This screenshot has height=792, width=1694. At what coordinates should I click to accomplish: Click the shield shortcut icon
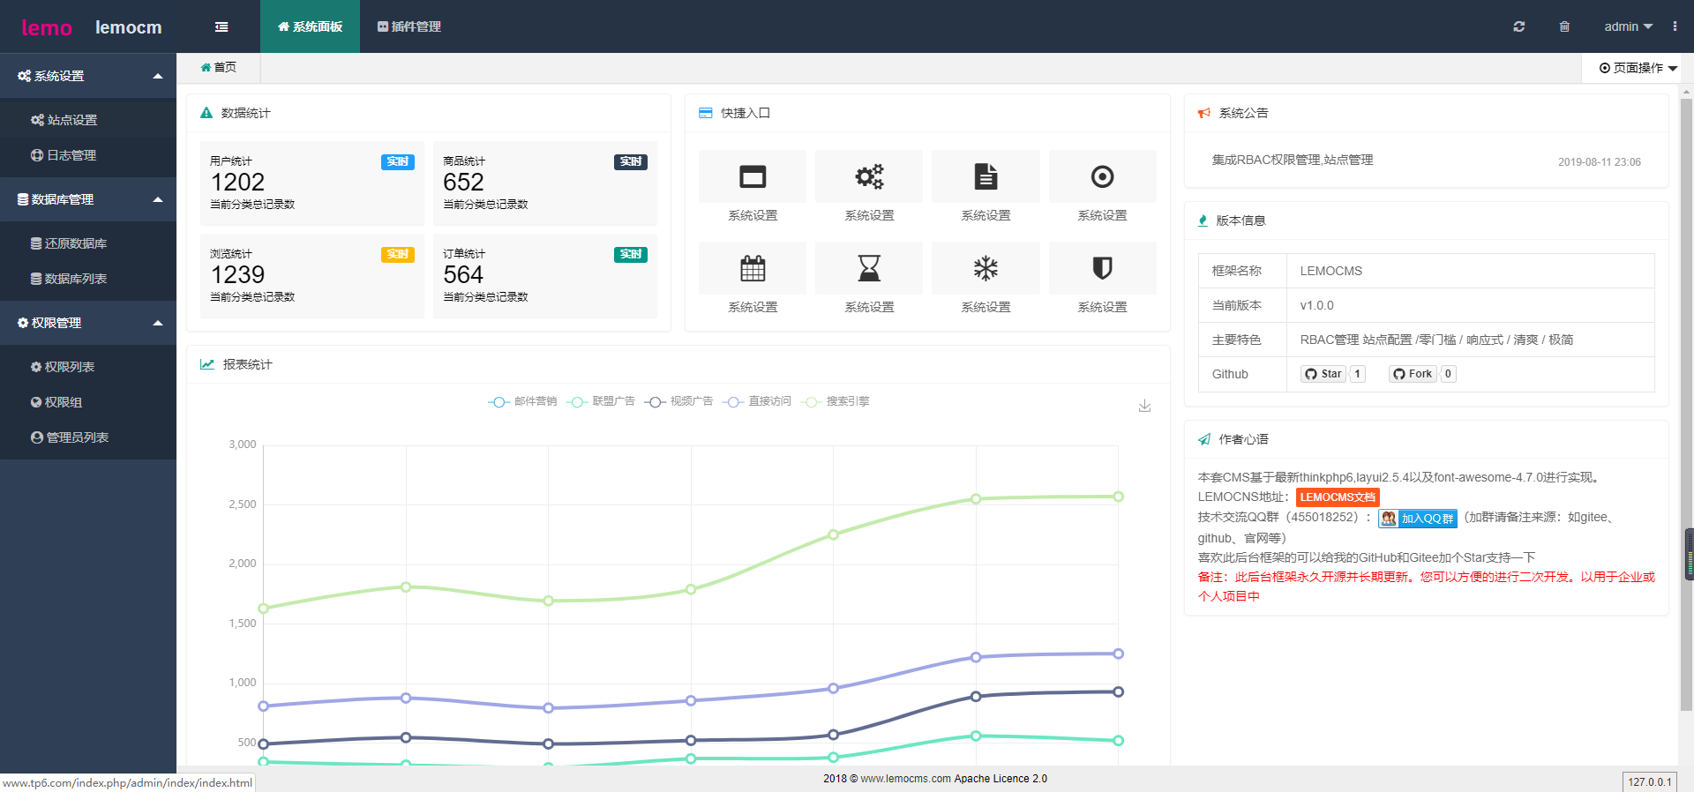(1102, 268)
